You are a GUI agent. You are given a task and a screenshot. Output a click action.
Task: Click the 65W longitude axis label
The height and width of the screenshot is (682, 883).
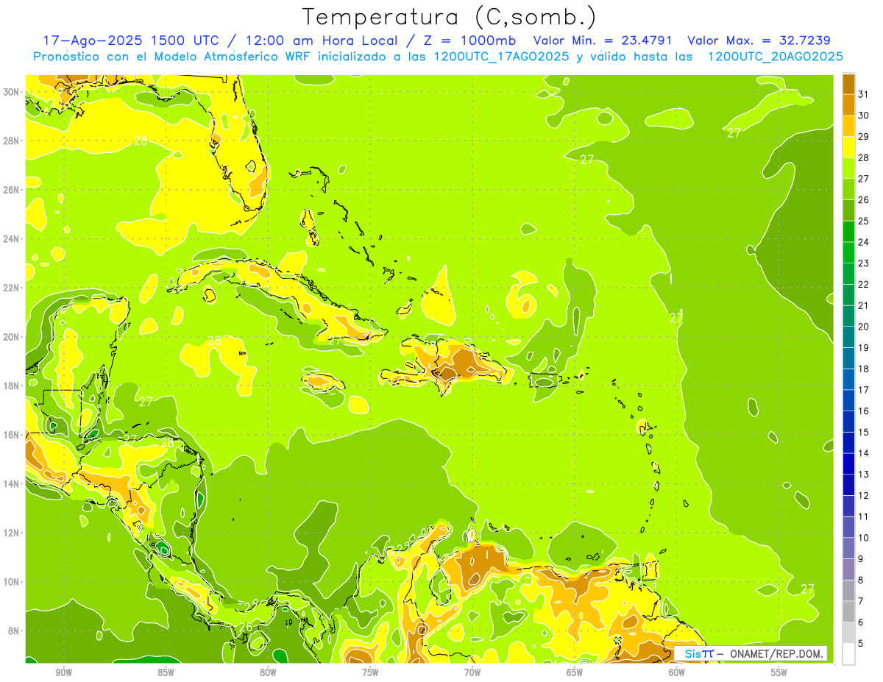tap(575, 673)
